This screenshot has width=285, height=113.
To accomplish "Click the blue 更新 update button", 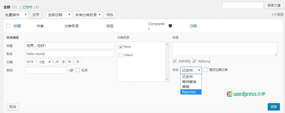I will coord(274,107).
